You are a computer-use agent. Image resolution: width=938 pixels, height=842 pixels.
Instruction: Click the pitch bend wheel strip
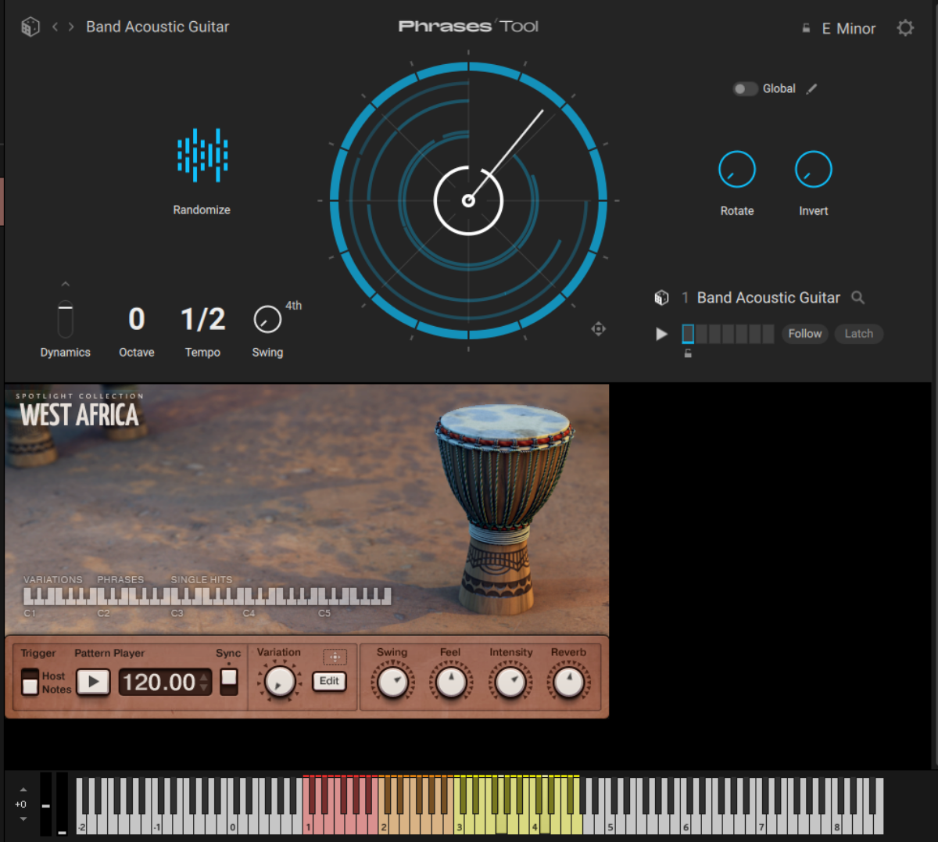[46, 804]
